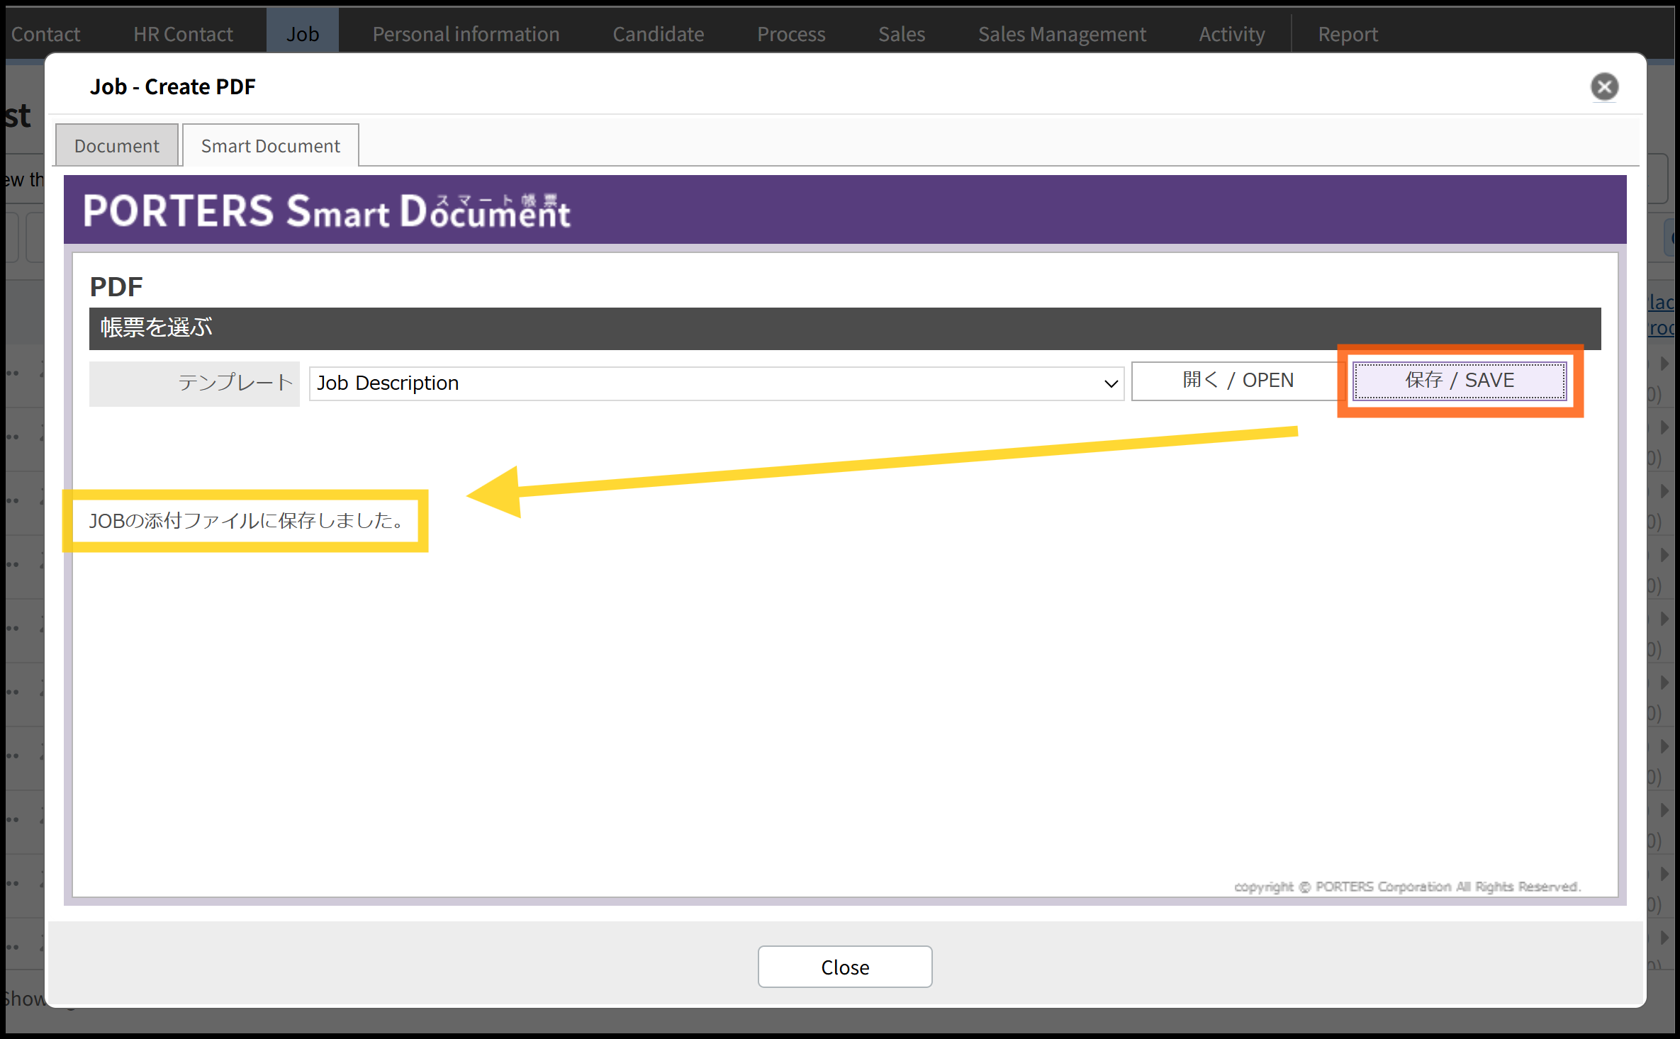Open the Contact menu item

45,34
